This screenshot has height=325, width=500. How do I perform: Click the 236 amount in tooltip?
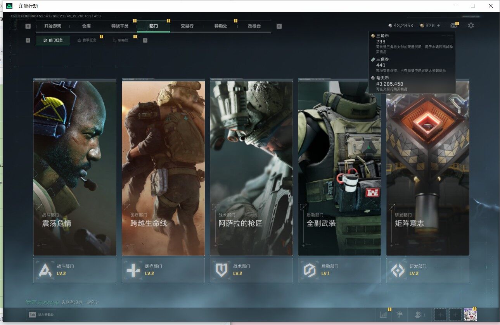381,41
